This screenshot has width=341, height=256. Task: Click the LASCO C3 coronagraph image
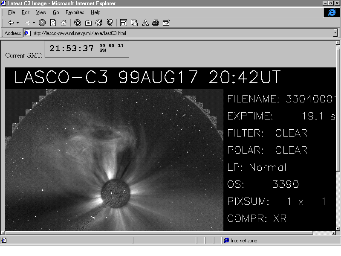114,160
